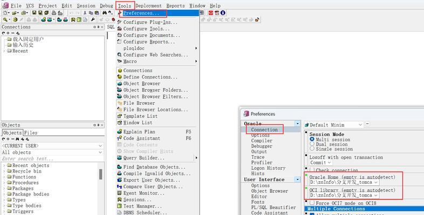This screenshot has width=424, height=215.
Task: Open the File menu
Action: (x=16, y=5)
